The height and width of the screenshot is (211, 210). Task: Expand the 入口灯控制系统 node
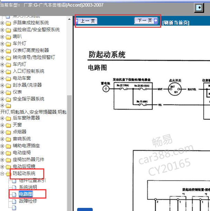[x=2, y=71]
